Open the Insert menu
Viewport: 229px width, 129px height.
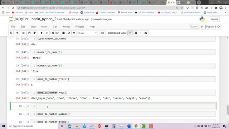[44, 27]
